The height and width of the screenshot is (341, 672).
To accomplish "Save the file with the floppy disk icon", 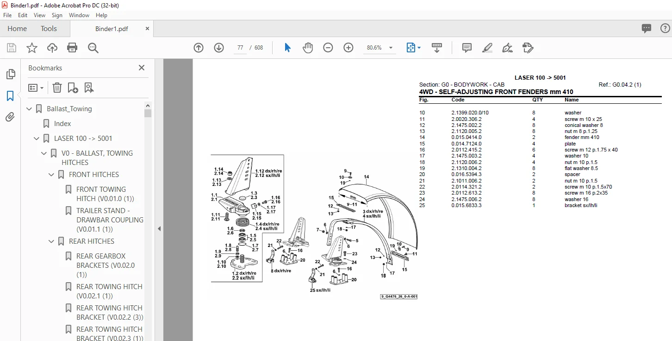I will pos(12,48).
